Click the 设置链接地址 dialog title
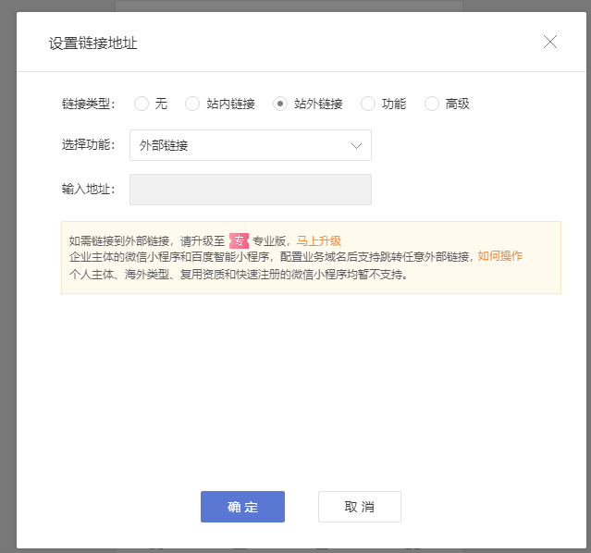Screen dimensions: 591x553 (x=92, y=43)
